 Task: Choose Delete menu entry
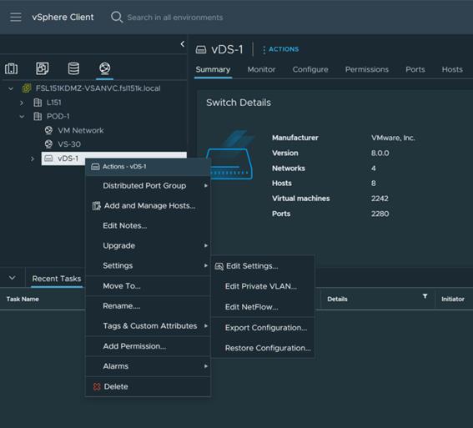click(x=148, y=386)
